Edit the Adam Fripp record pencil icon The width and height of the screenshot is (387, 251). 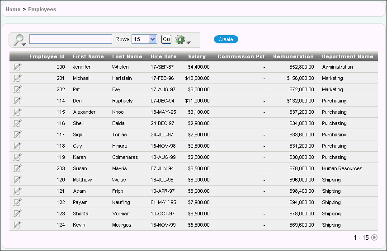(17, 191)
